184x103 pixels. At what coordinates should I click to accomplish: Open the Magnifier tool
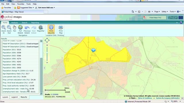click(x=41, y=29)
